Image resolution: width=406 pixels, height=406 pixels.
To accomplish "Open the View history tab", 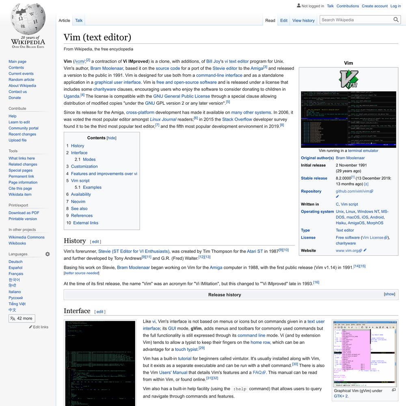I will point(303,20).
